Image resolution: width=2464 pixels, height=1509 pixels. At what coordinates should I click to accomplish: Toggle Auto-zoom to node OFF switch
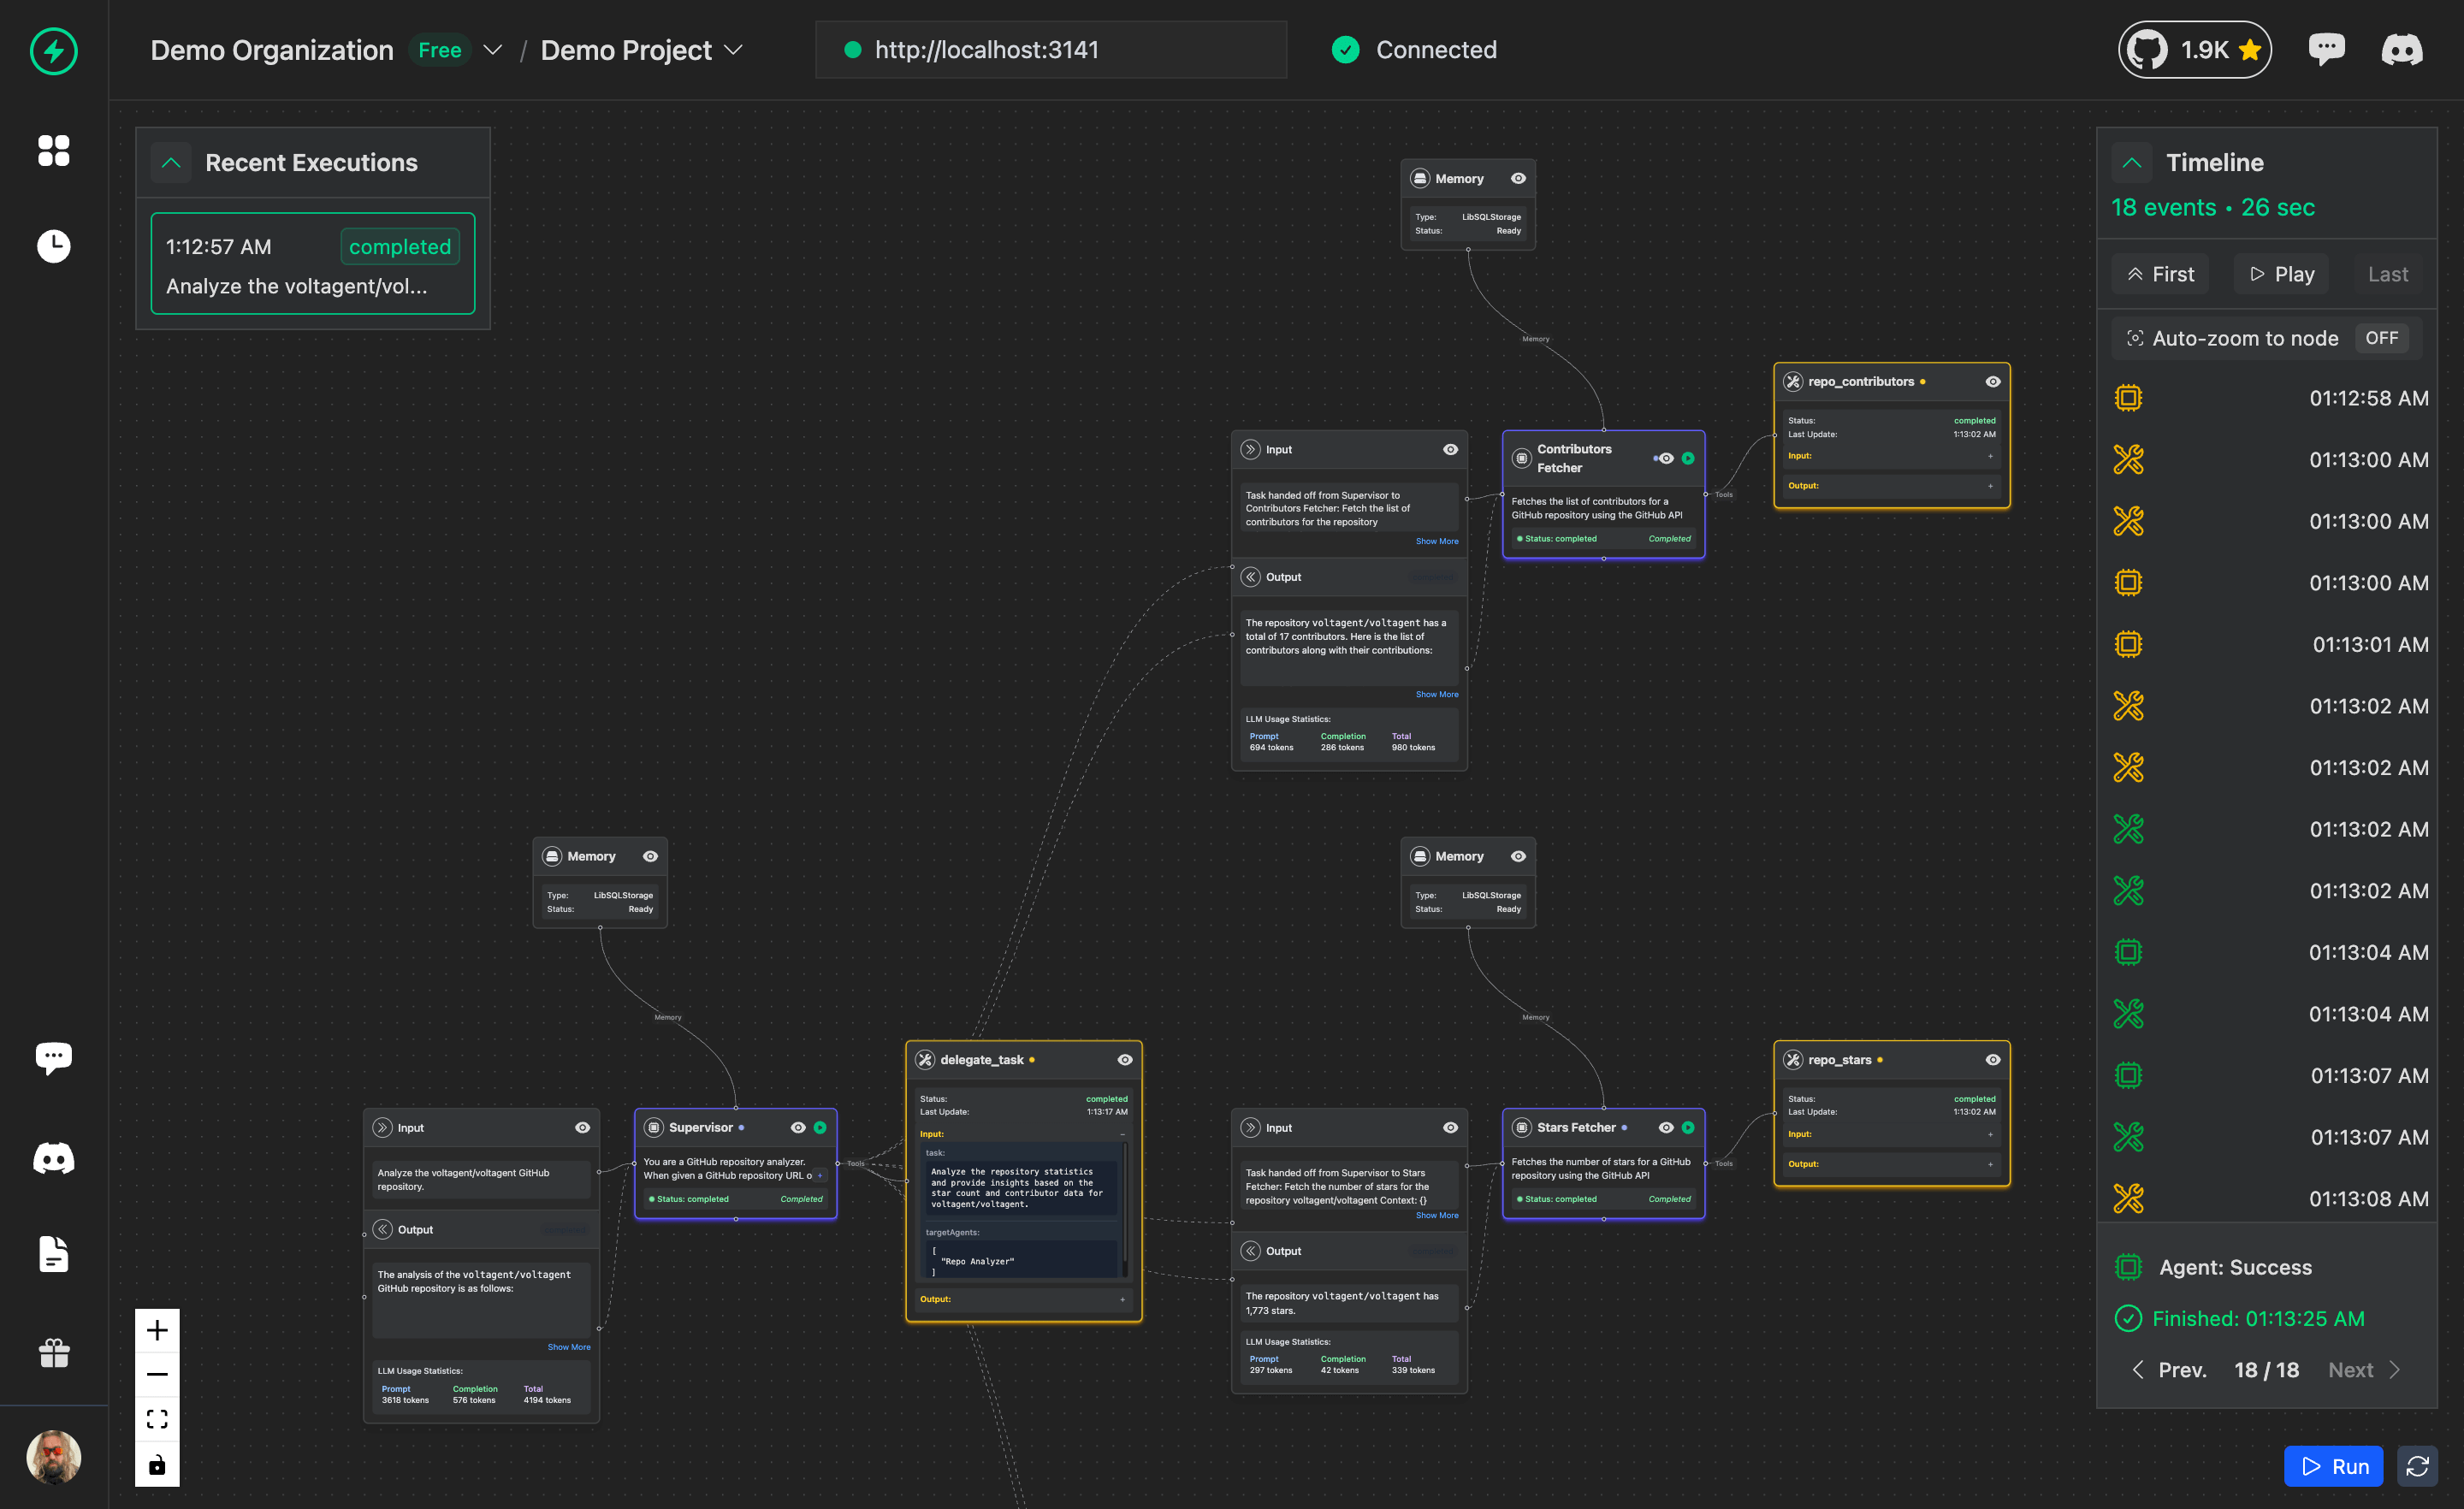[2381, 338]
